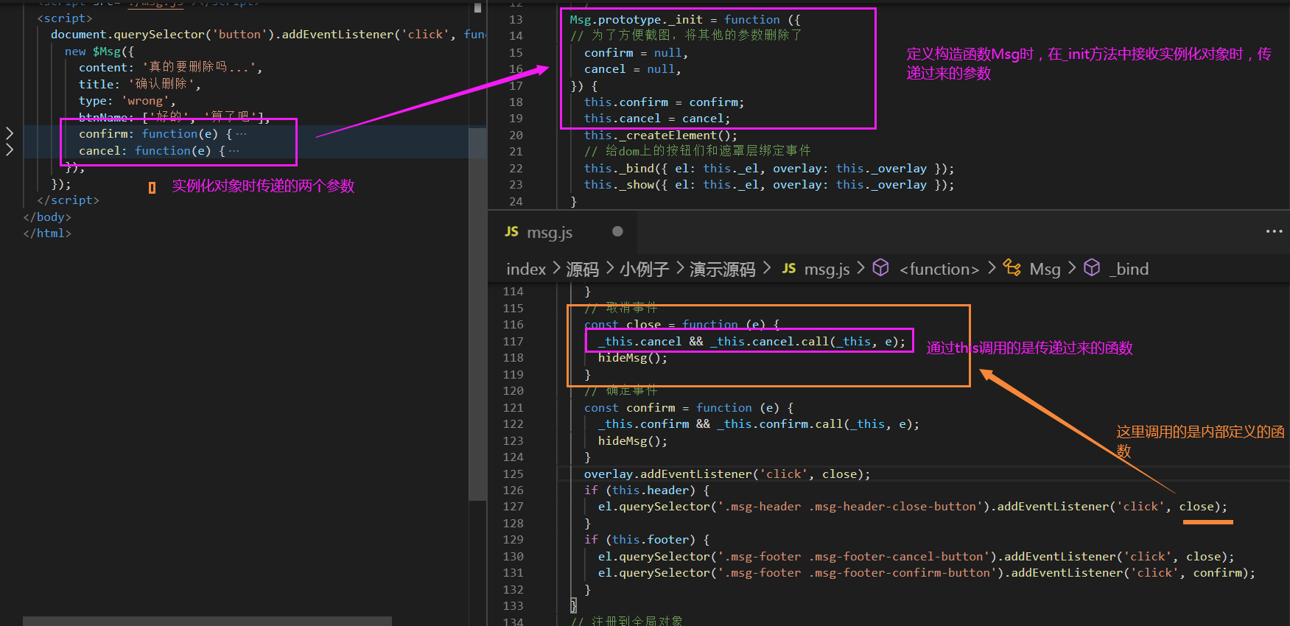The width and height of the screenshot is (1290, 626).
Task: Click line number 125 in the gutter
Action: point(513,474)
